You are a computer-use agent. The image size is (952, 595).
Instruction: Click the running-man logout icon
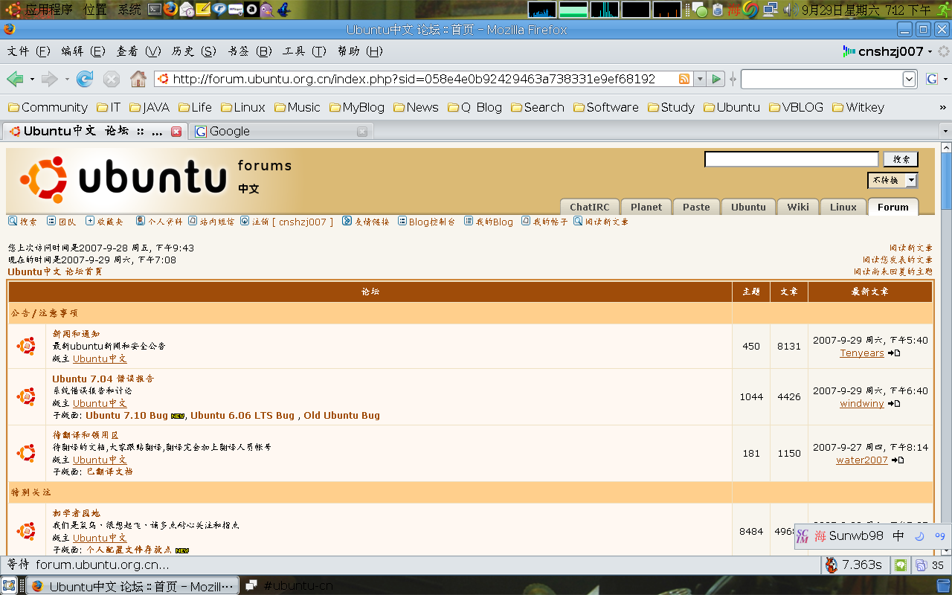(x=943, y=10)
